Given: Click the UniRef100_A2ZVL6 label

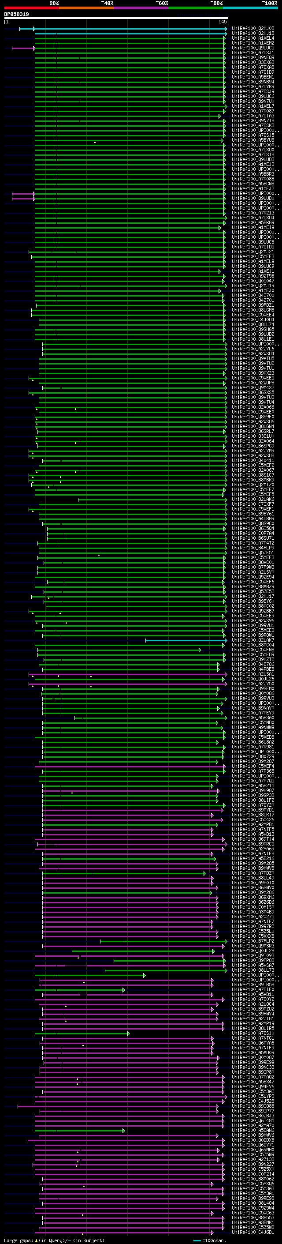Looking at the screenshot, I should pos(252,349).
